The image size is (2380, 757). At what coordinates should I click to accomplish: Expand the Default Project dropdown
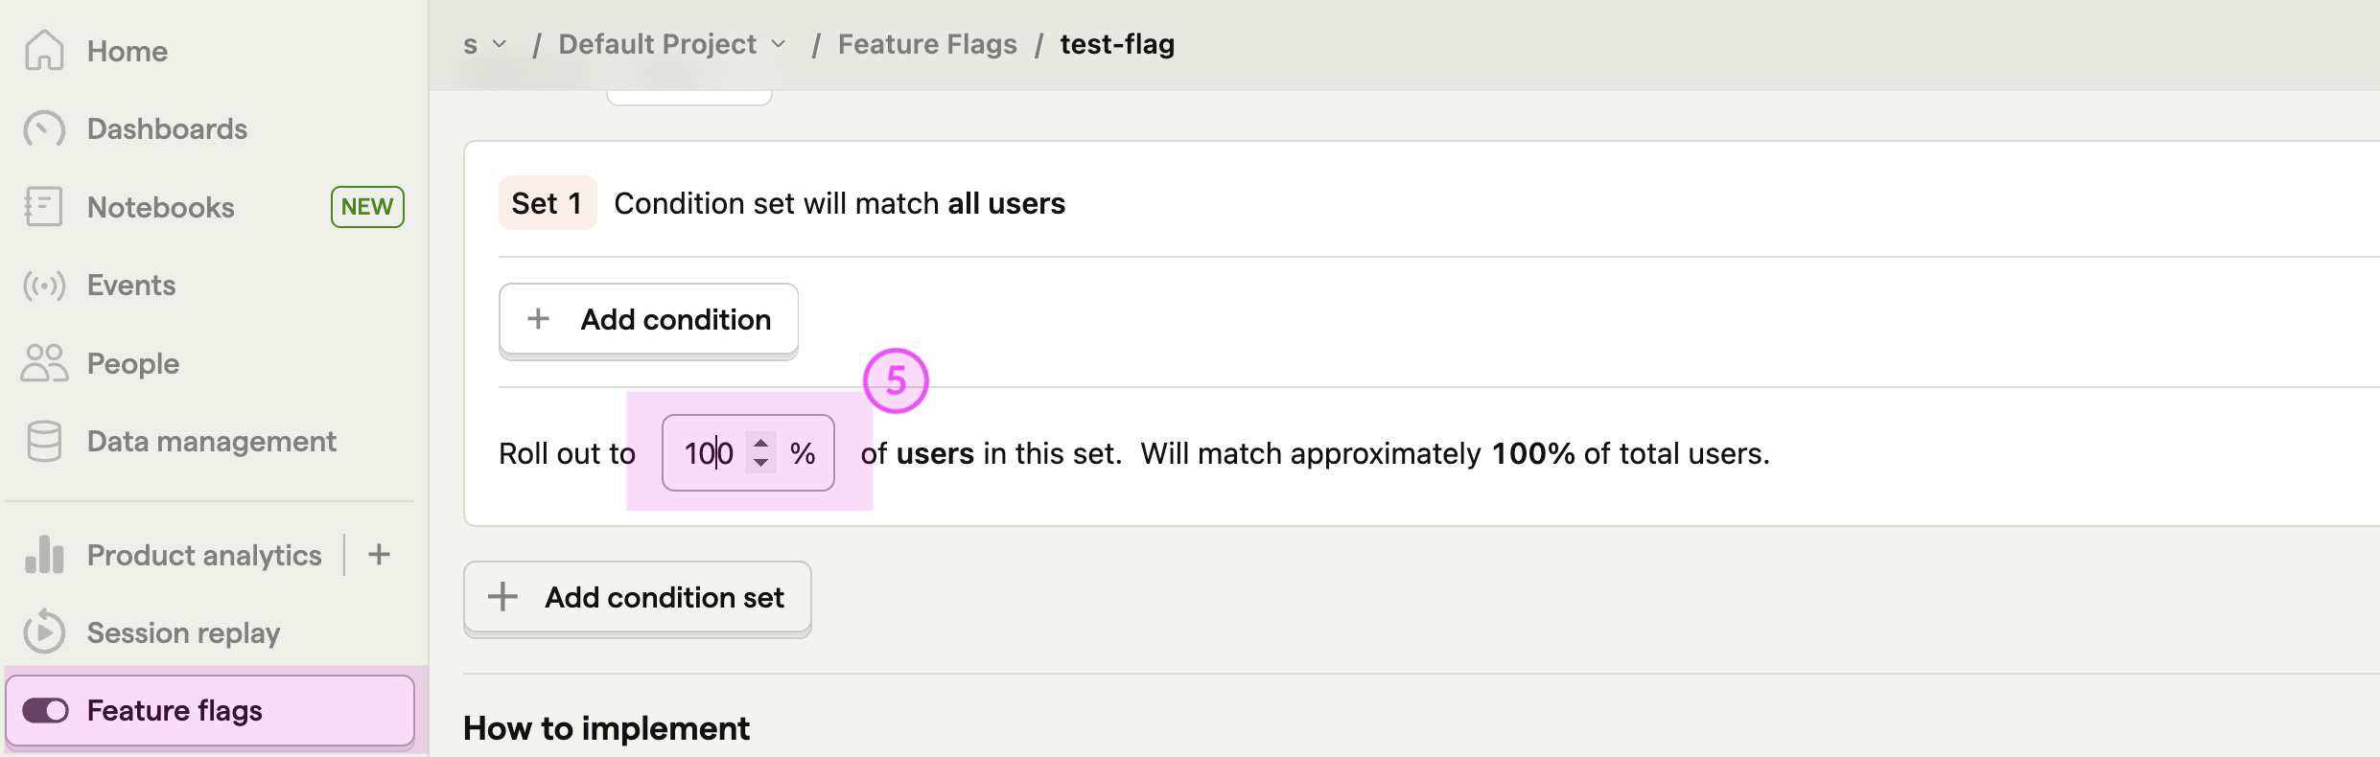click(x=779, y=44)
